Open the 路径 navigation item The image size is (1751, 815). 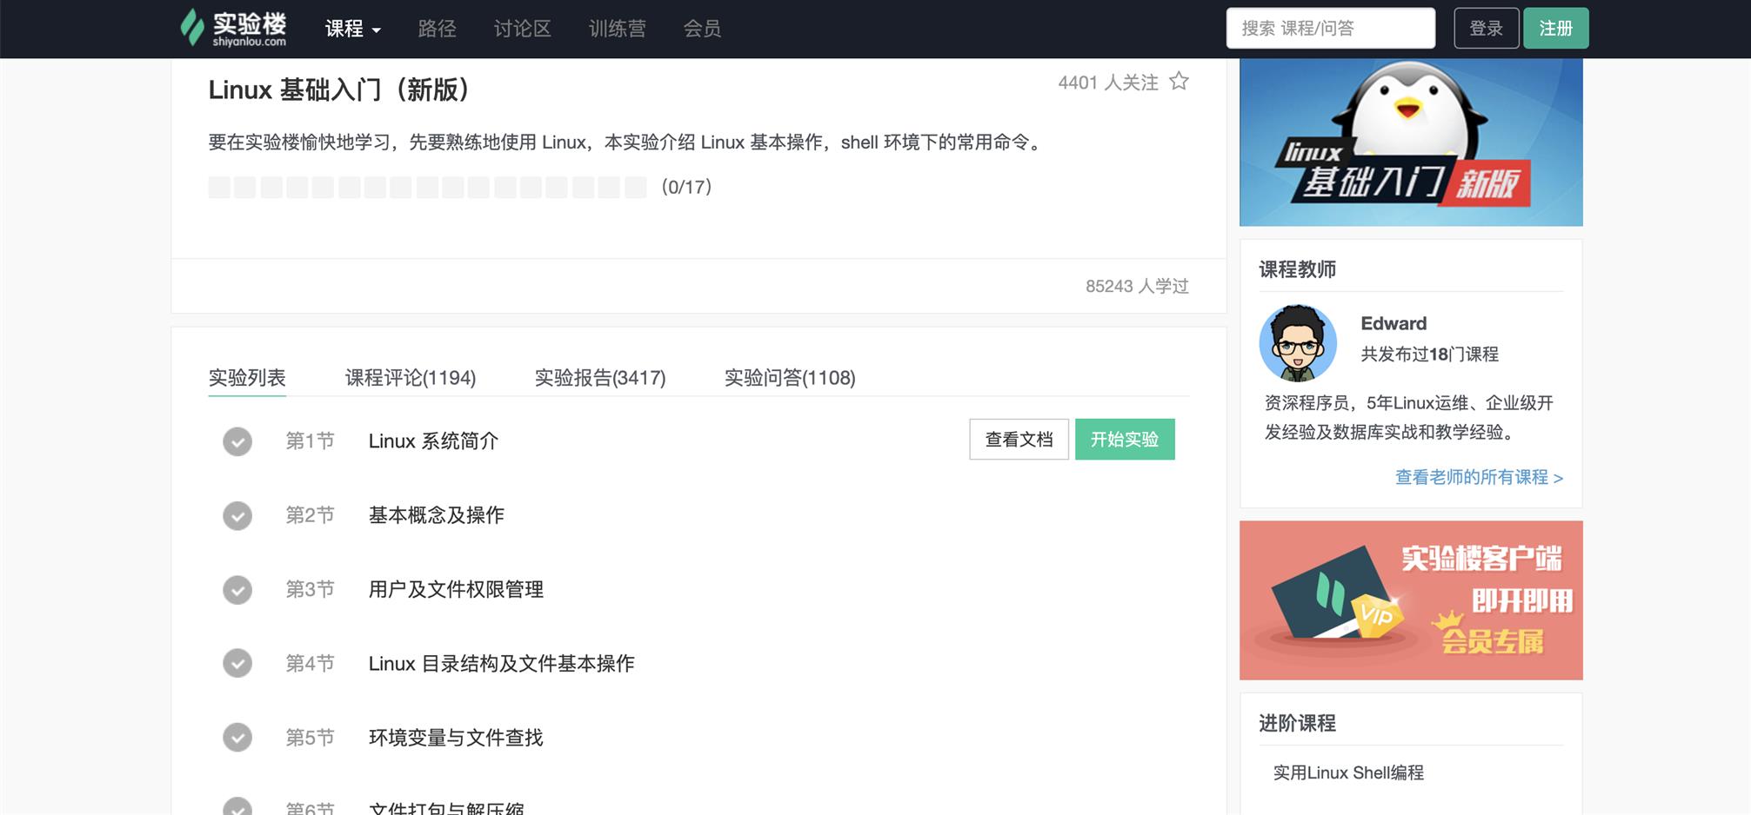coord(437,29)
